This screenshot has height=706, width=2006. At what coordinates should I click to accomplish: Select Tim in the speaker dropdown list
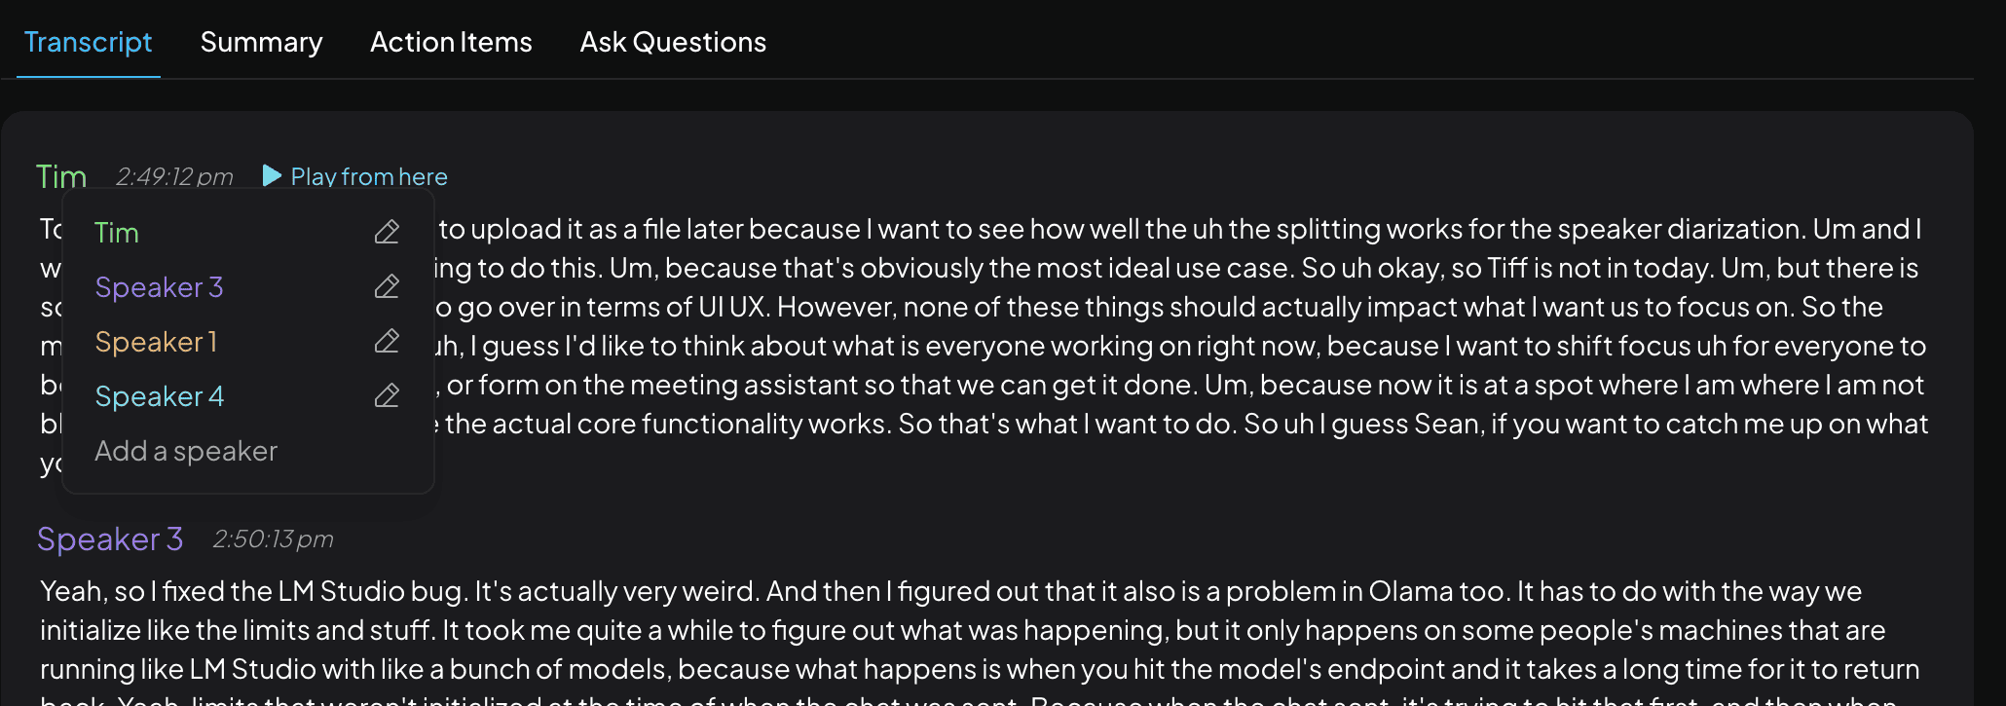point(117,233)
